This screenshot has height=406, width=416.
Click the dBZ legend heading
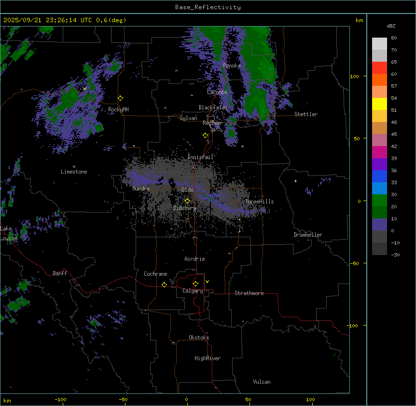(391, 26)
